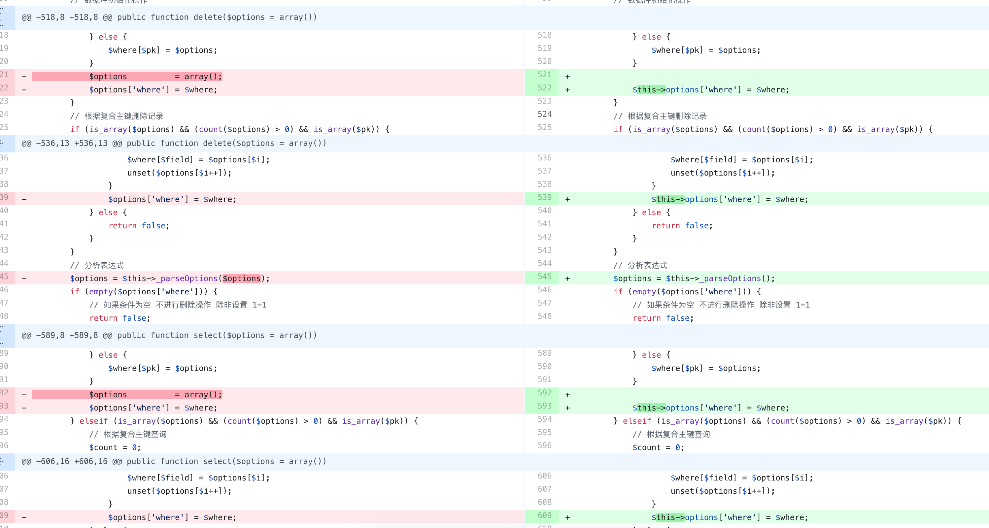Click old line number 18 in the left gutter
The width and height of the screenshot is (989, 528).
[x=5, y=35]
